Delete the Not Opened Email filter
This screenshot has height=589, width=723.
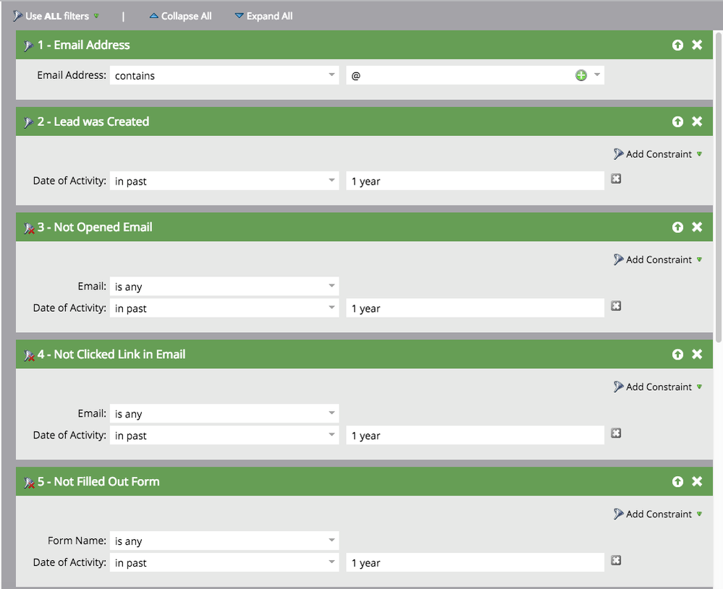tap(697, 227)
